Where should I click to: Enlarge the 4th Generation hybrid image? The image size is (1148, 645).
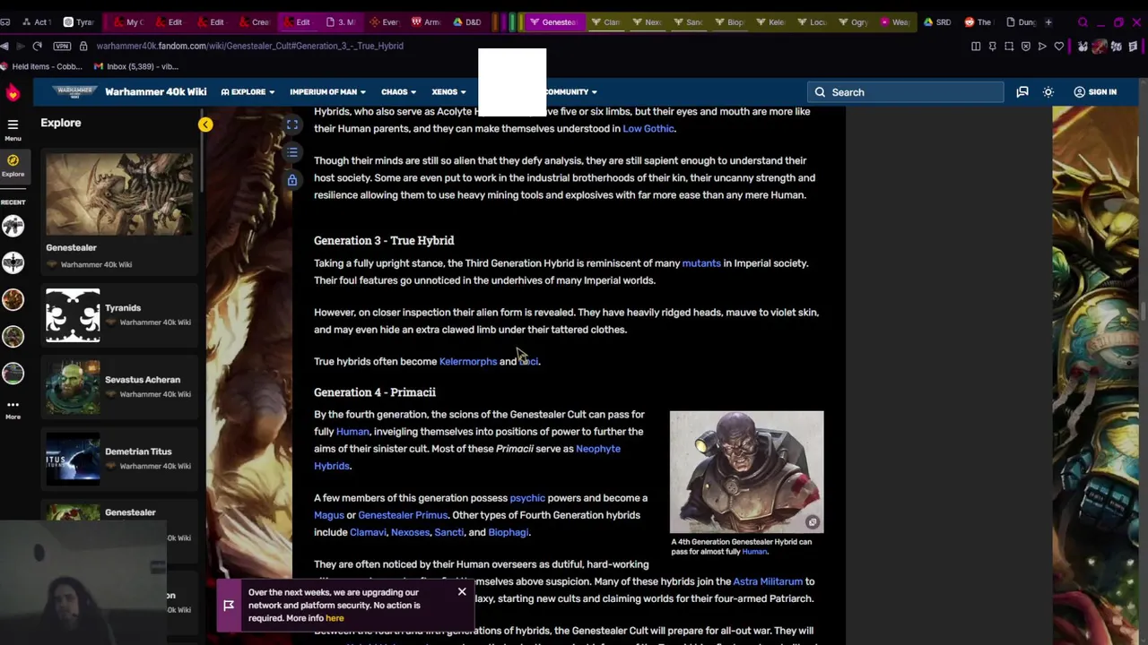point(813,522)
